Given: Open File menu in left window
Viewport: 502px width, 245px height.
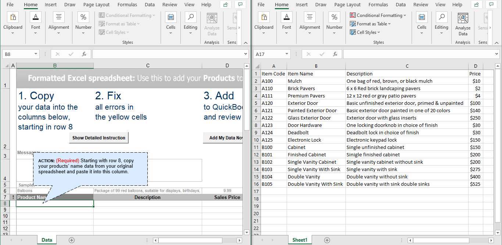Looking at the screenshot, I should [10, 5].
